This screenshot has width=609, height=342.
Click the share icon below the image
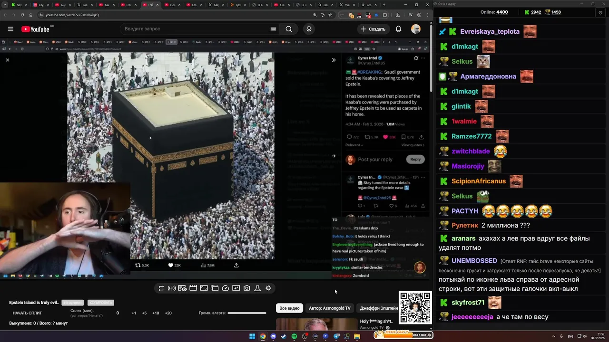point(236,266)
